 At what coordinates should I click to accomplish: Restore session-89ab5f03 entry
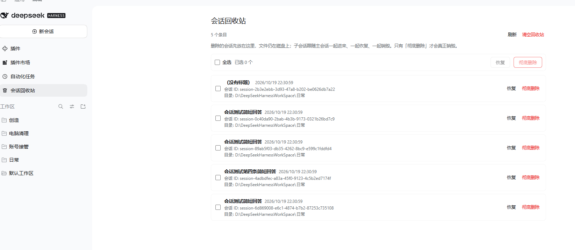[x=511, y=148]
